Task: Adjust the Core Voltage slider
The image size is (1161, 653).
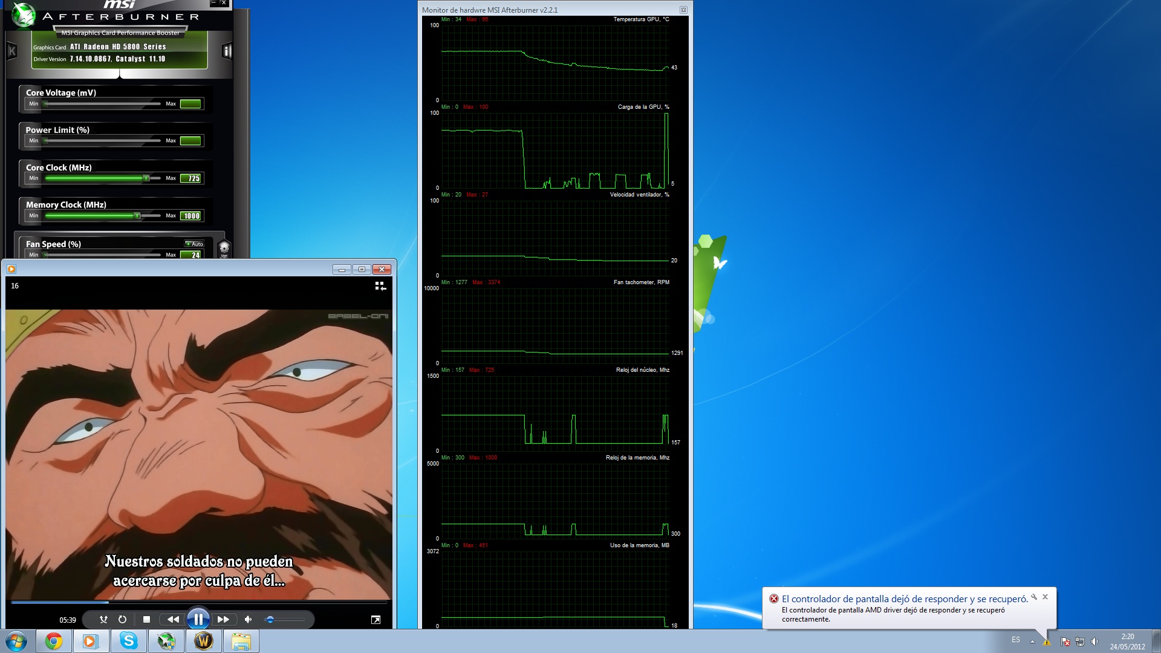Action: (103, 104)
